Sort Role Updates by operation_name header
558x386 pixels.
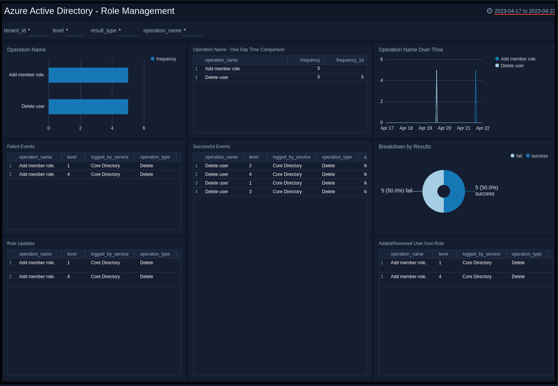[35, 254]
